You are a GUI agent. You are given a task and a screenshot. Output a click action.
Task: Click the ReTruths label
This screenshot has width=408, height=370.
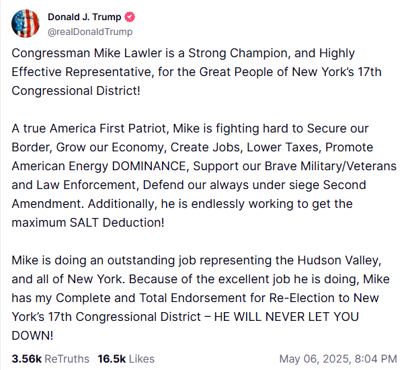click(67, 359)
